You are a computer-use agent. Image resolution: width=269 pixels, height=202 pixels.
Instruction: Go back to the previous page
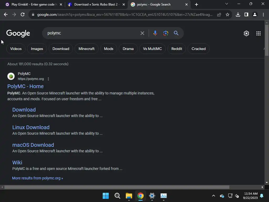tap(6, 15)
